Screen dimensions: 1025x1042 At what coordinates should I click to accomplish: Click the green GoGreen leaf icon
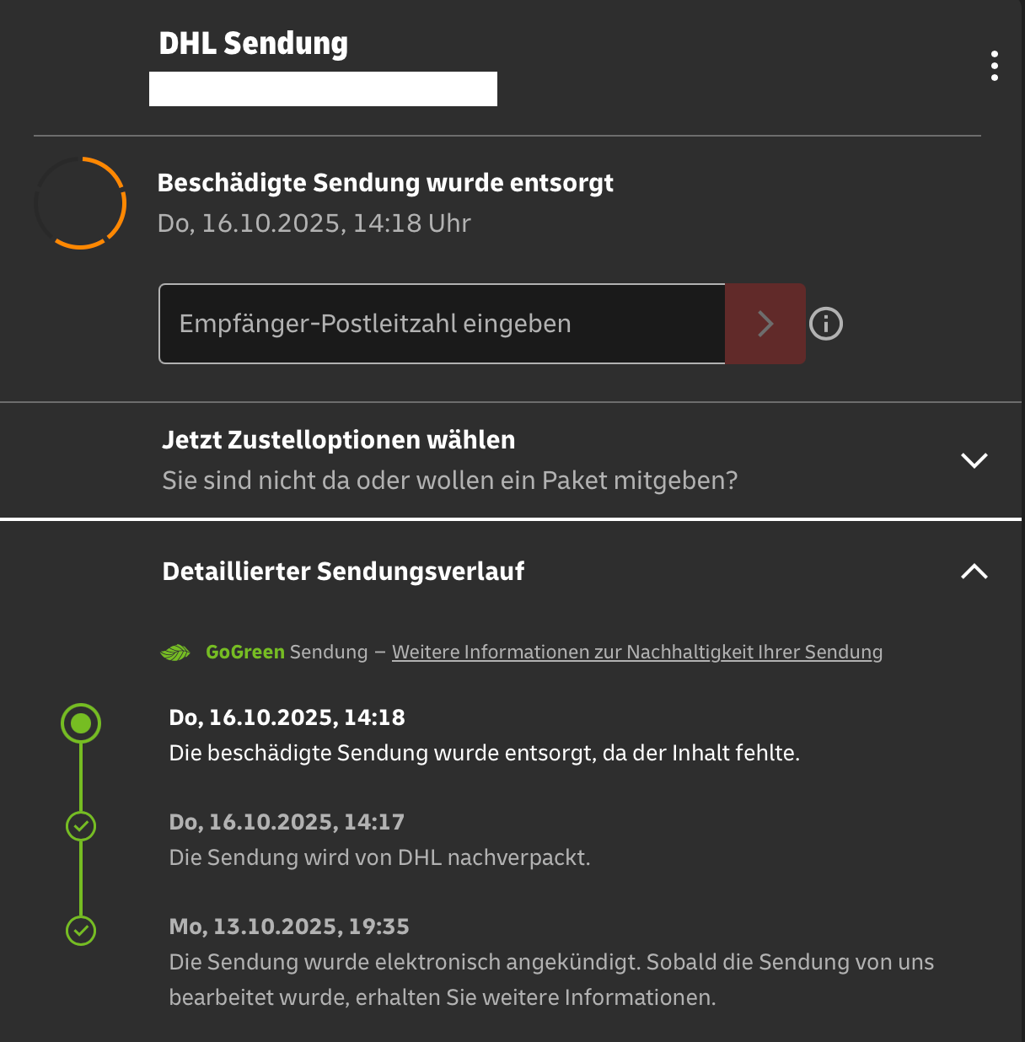(x=175, y=653)
